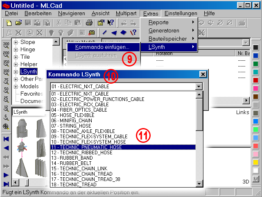Click the zoom 25 magnifier icon
The height and width of the screenshot is (197, 262).
[6, 99]
